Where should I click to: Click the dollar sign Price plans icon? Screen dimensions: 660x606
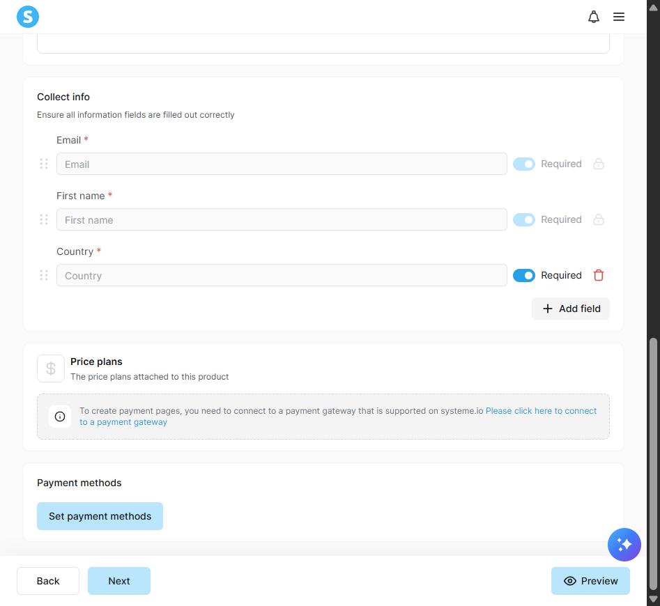click(x=51, y=368)
